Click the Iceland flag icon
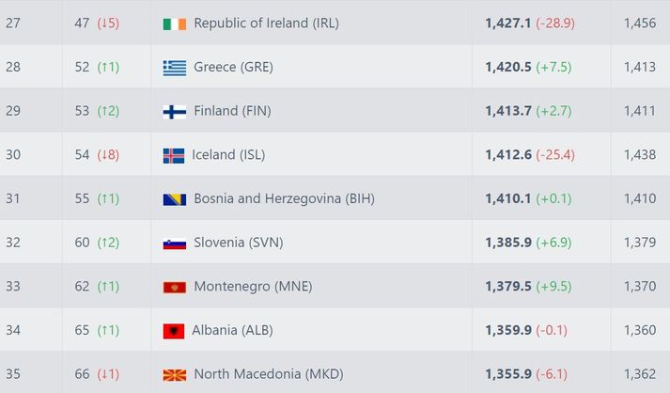 (174, 156)
